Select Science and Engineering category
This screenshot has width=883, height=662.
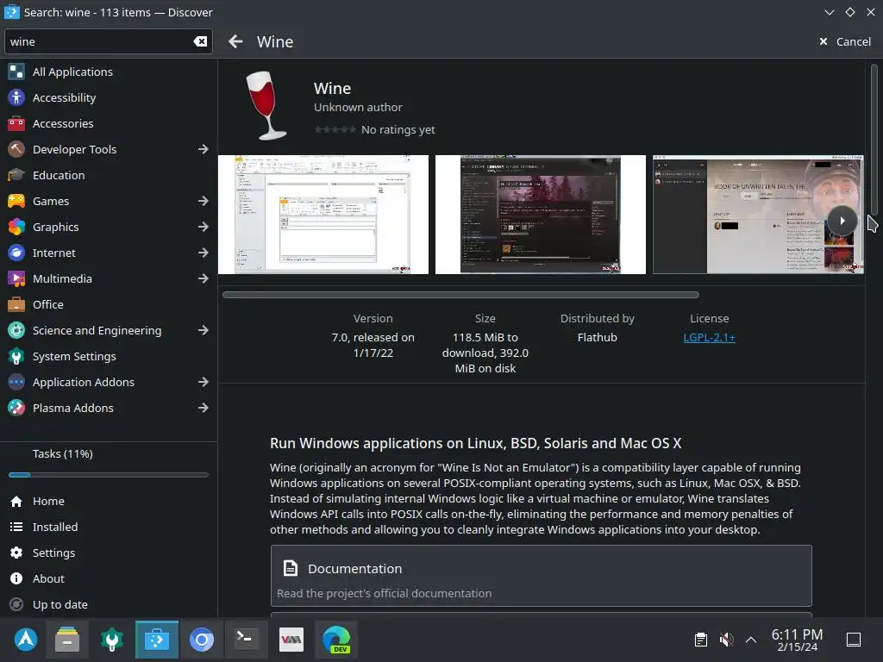109,330
